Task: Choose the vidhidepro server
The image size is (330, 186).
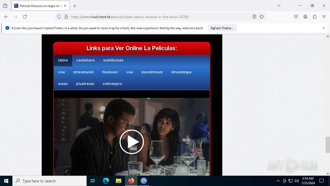Action: (x=112, y=84)
